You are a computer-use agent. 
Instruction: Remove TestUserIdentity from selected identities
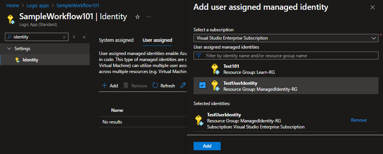coord(359,120)
